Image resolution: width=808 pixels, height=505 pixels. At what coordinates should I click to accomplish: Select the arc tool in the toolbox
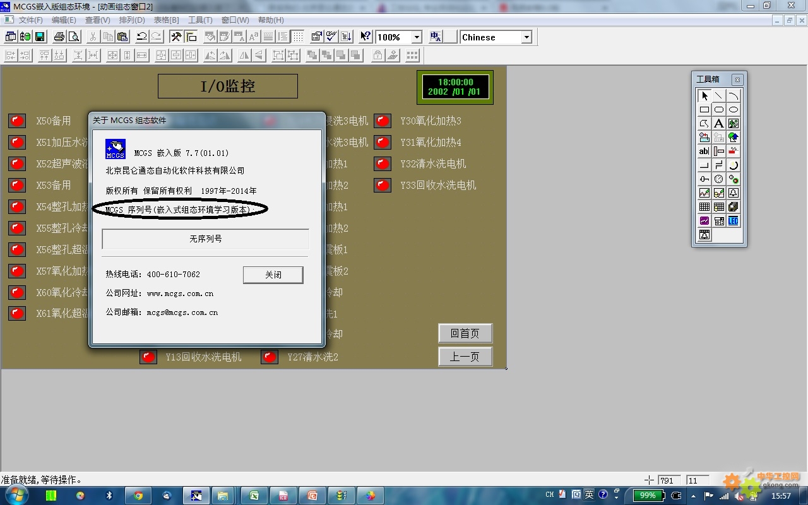pyautogui.click(x=734, y=96)
